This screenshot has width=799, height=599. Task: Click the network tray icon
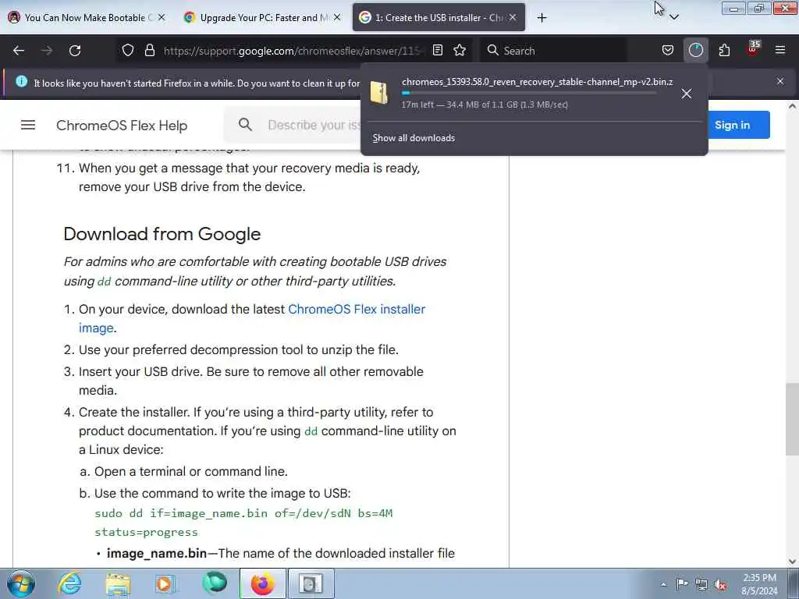tap(701, 584)
